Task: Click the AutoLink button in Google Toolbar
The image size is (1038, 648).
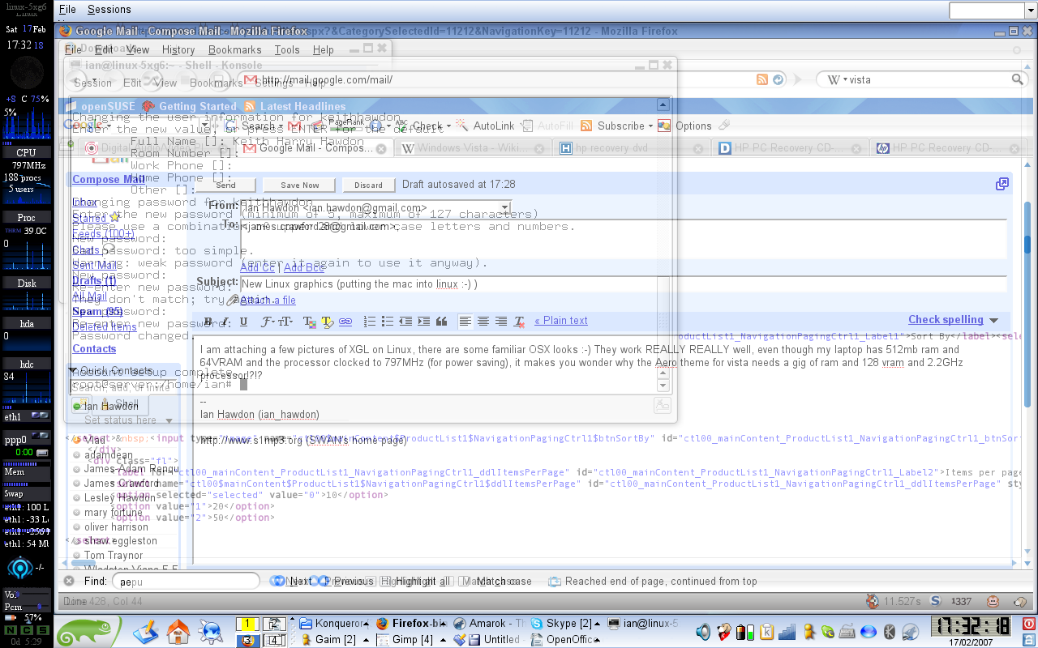Action: click(486, 126)
